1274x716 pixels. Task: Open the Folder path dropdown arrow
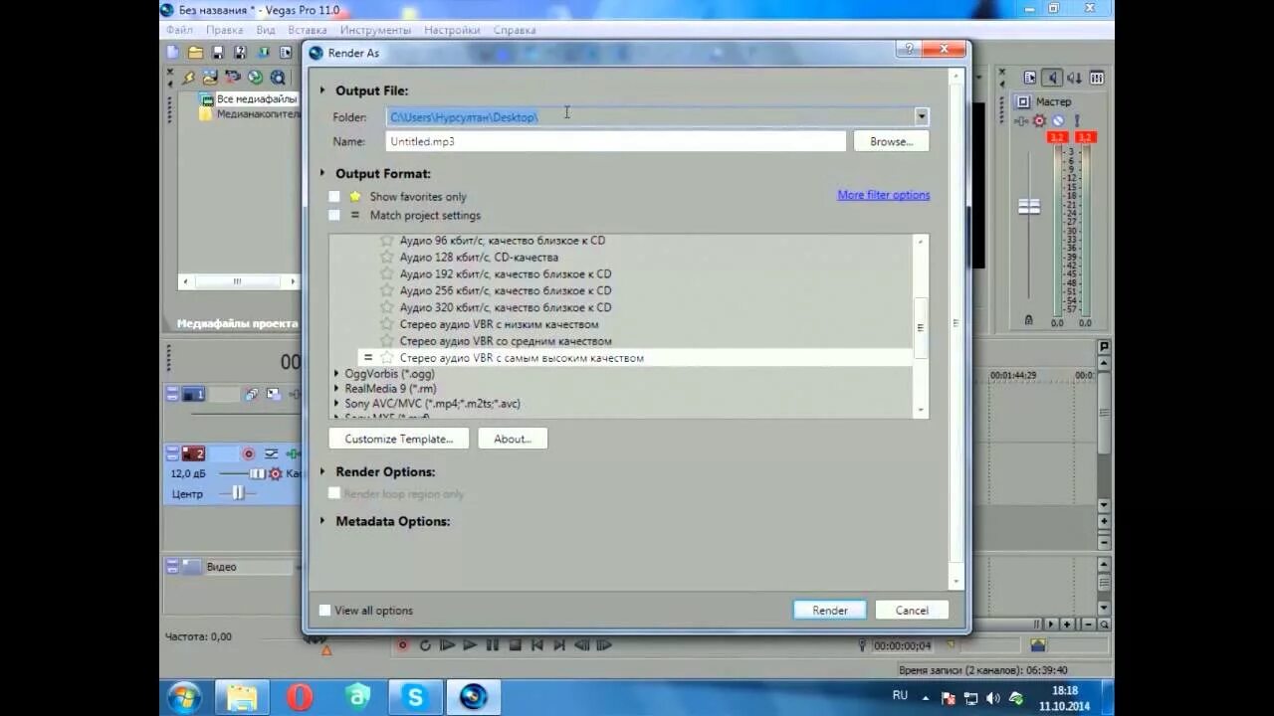coord(922,116)
